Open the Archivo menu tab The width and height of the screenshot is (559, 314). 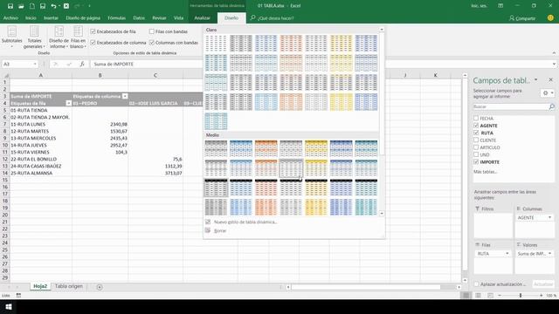10,17
